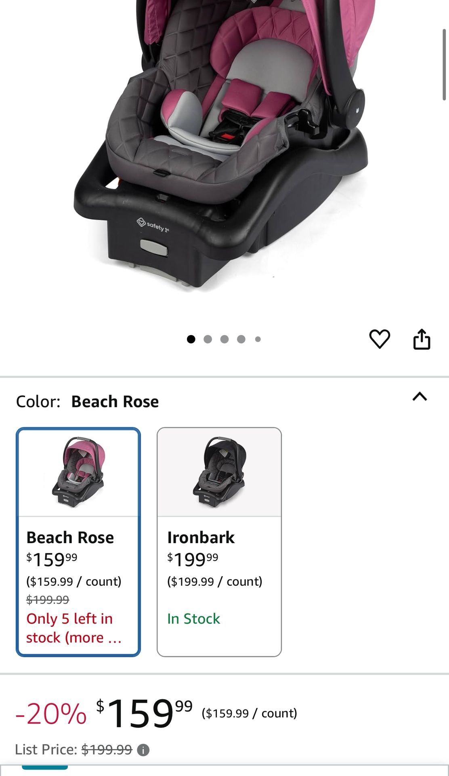View the last product image using its dot
The width and height of the screenshot is (449, 776).
[257, 339]
